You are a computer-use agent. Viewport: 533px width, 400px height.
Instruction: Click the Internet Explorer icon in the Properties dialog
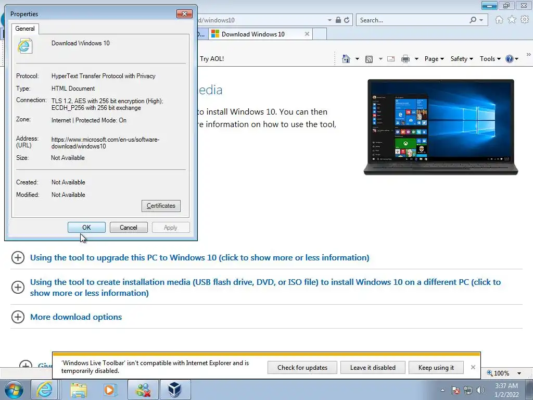(25, 46)
